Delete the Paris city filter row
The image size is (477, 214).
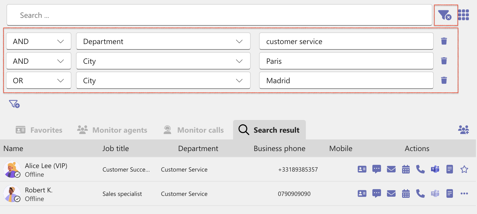tap(444, 61)
